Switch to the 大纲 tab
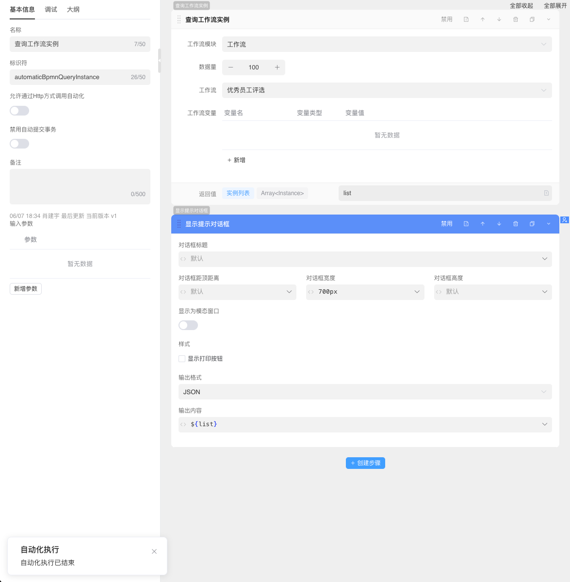The height and width of the screenshot is (582, 570). click(73, 10)
